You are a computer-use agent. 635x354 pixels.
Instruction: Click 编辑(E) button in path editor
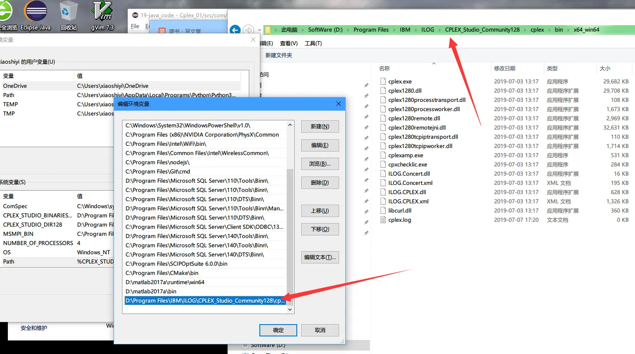320,145
